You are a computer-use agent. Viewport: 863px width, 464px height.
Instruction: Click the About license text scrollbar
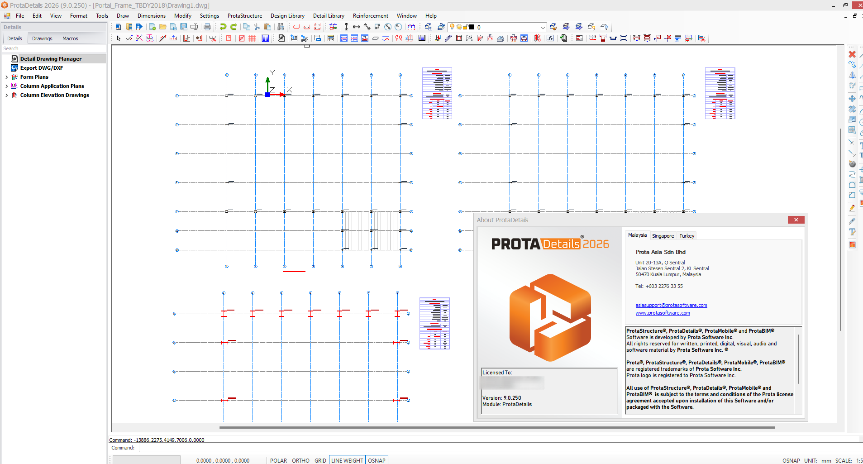pos(799,359)
